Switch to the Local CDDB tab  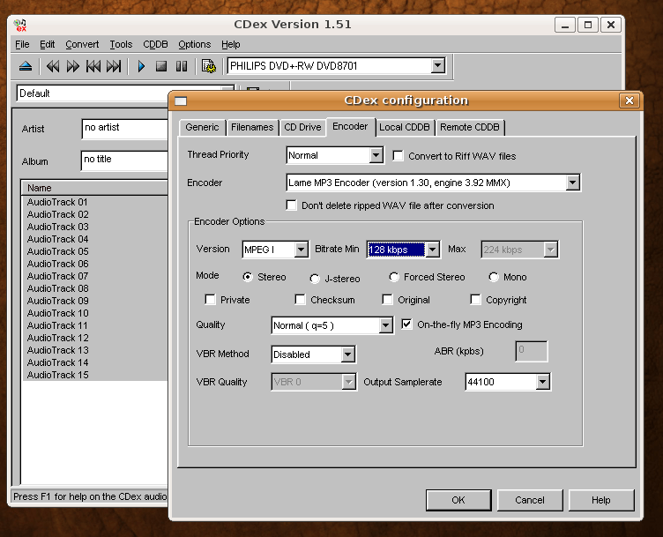[405, 127]
